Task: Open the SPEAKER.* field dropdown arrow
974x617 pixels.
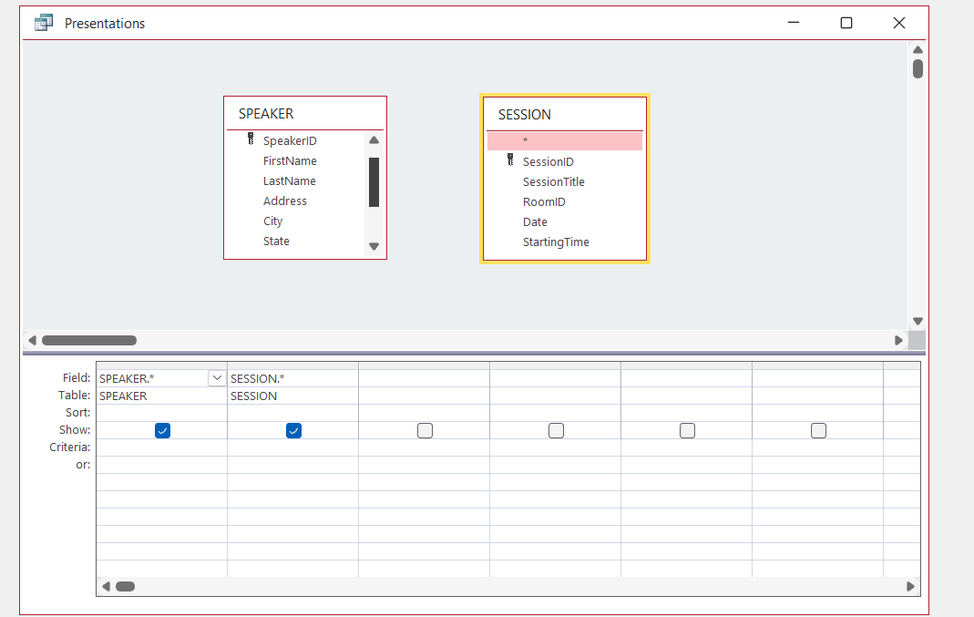Action: [217, 378]
